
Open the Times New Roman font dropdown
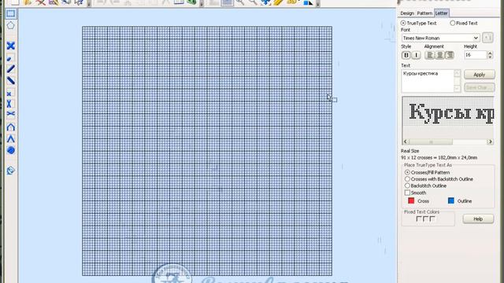coord(476,38)
